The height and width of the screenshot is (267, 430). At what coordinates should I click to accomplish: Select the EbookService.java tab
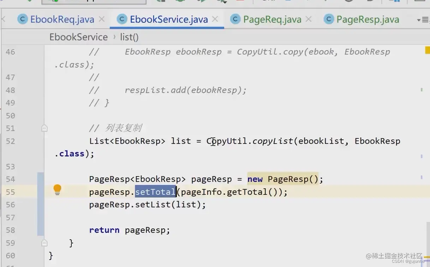pyautogui.click(x=169, y=19)
